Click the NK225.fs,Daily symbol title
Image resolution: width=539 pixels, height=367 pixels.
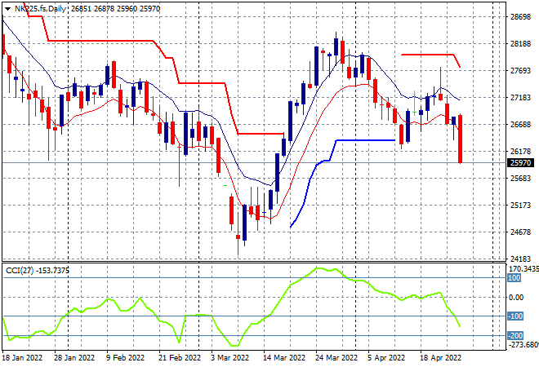tap(41, 7)
